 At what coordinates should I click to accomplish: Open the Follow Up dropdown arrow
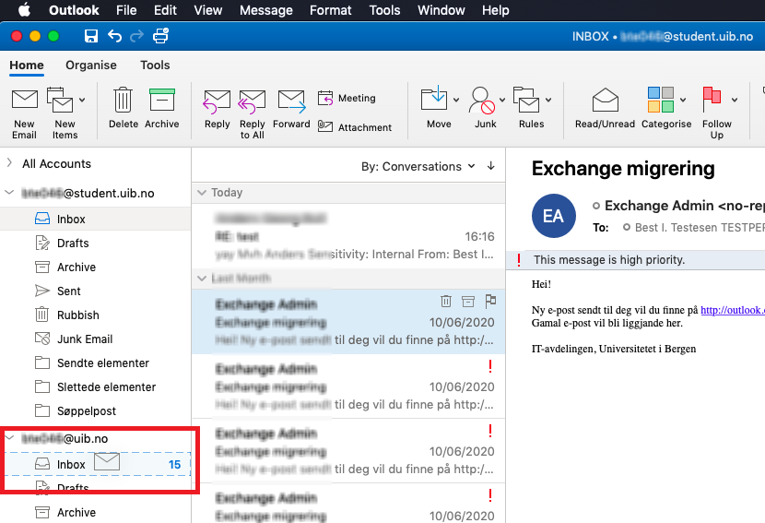[735, 100]
